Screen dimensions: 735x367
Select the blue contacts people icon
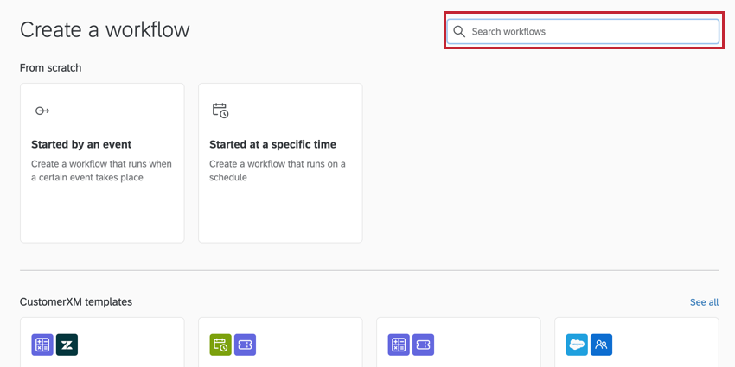[601, 345]
